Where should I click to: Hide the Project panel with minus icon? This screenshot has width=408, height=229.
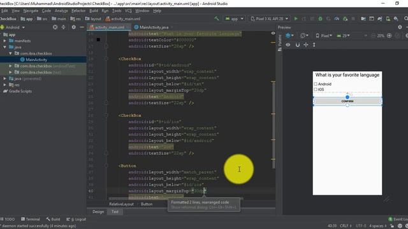click(x=82, y=27)
